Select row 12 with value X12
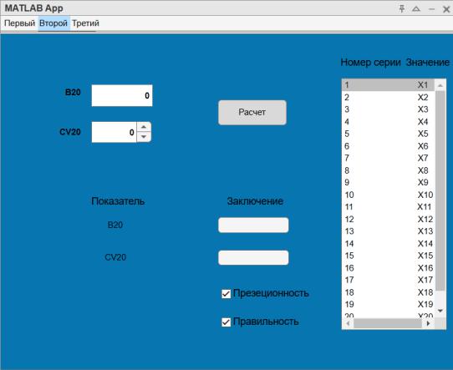This screenshot has height=370, width=453. (x=389, y=219)
